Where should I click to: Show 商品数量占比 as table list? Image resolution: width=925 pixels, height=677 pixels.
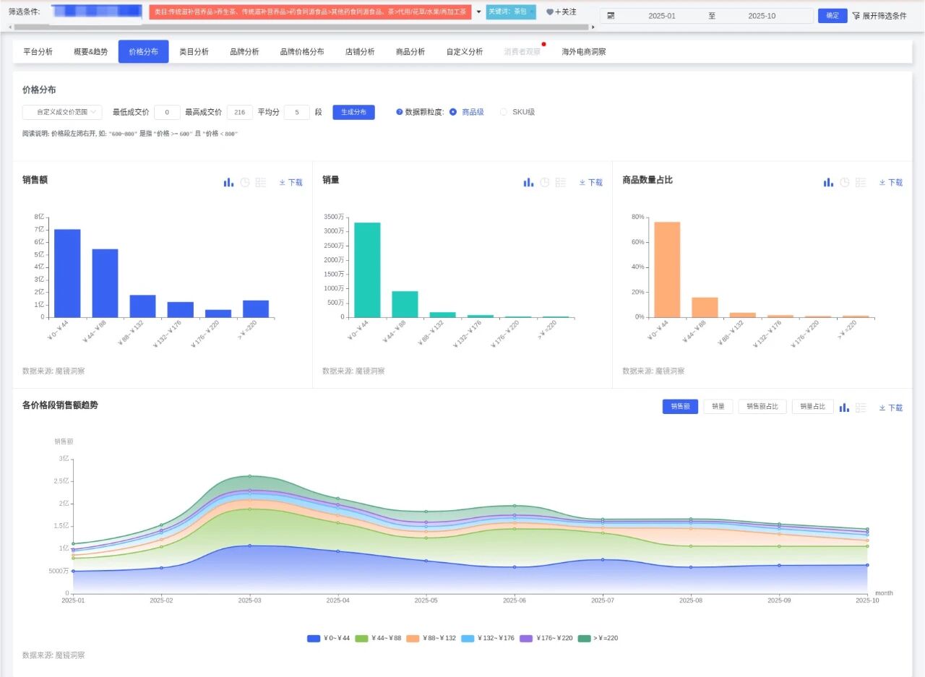(x=860, y=183)
